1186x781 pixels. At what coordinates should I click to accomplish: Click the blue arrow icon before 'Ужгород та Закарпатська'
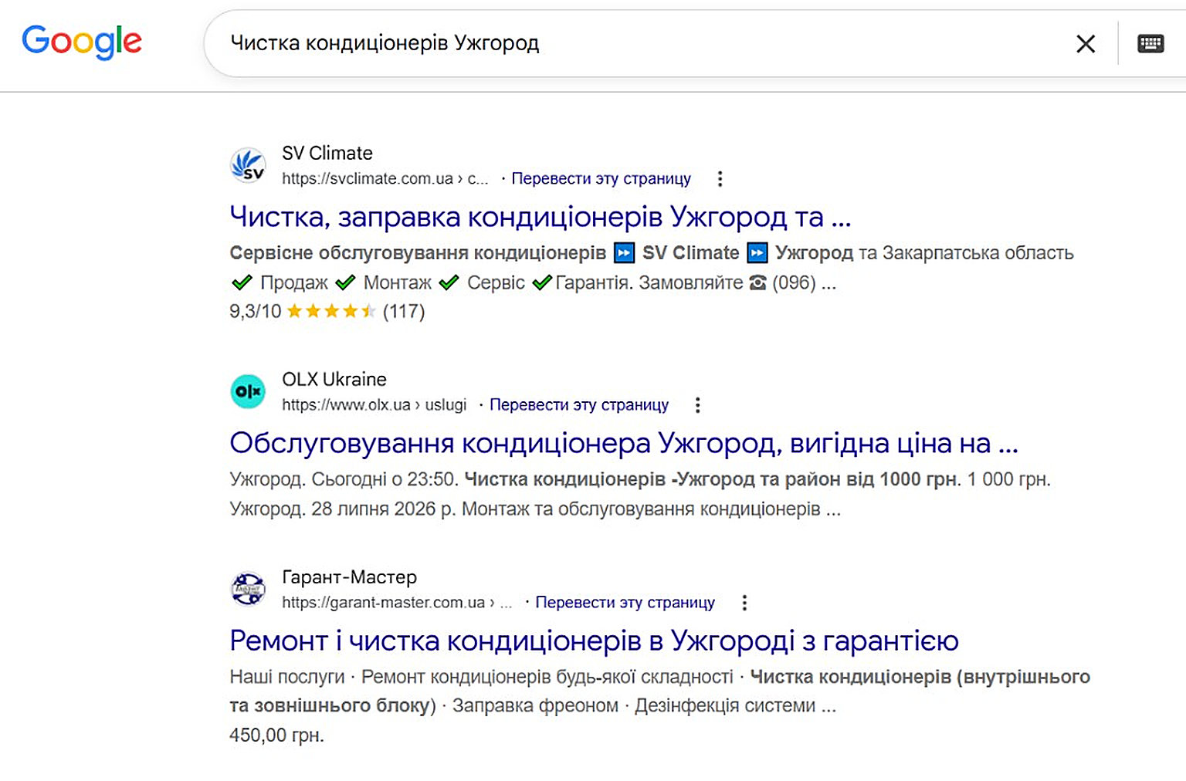coord(757,253)
